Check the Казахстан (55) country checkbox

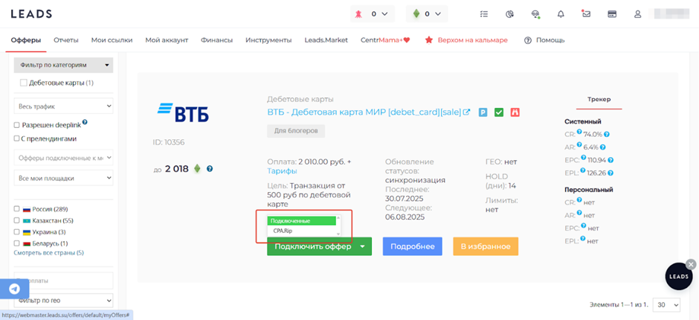click(x=17, y=220)
